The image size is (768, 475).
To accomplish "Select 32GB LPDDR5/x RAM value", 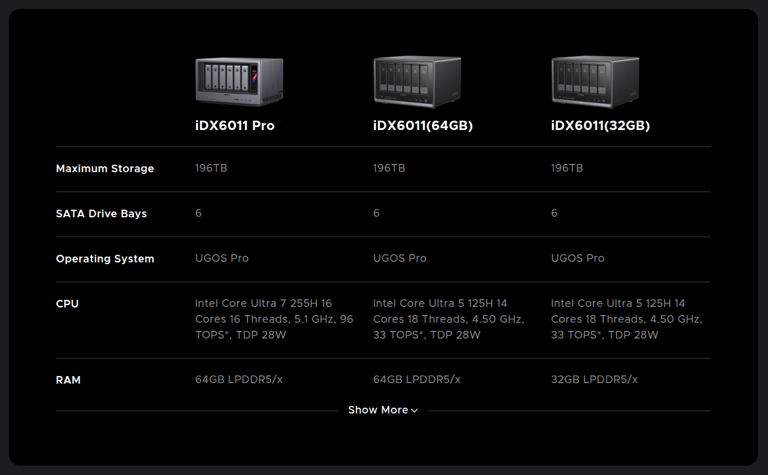I will point(594,380).
